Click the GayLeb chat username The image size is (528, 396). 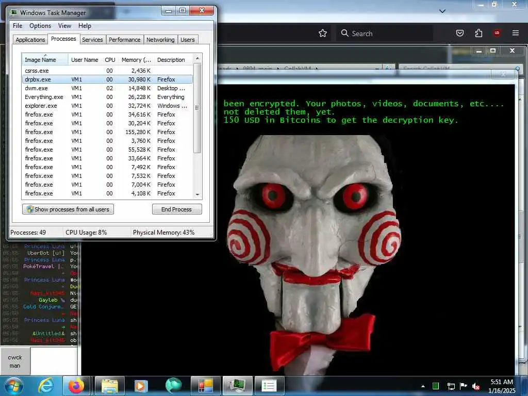point(48,300)
